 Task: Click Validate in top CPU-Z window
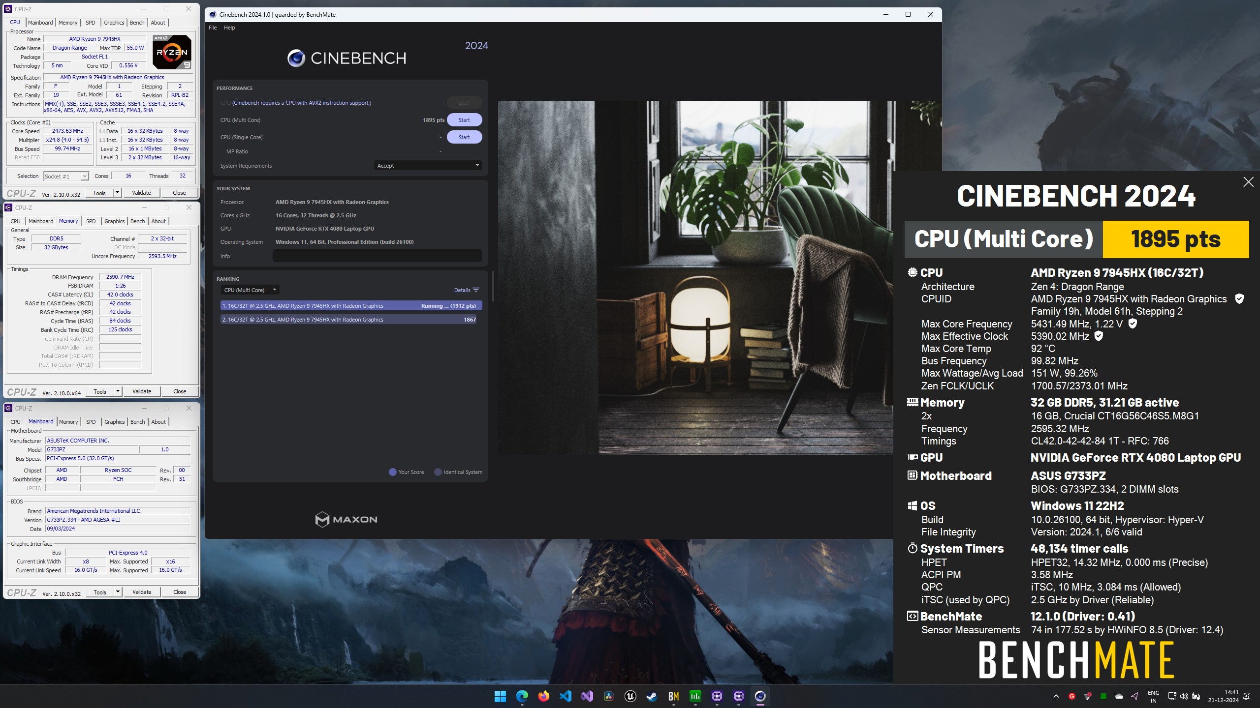pos(141,193)
